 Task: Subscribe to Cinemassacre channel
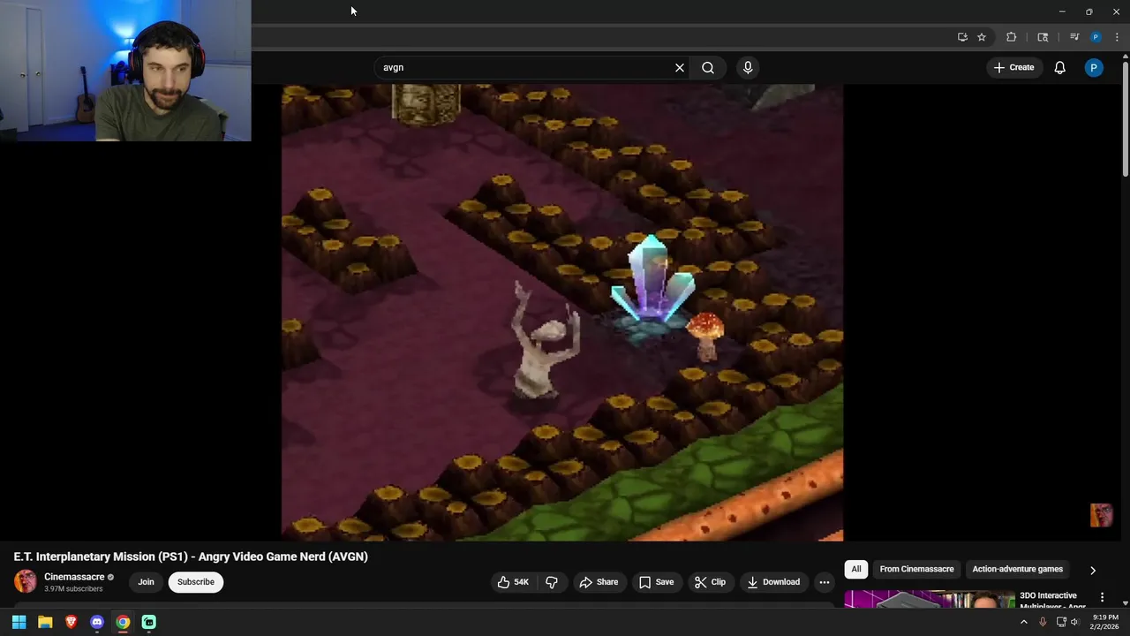pos(196,582)
